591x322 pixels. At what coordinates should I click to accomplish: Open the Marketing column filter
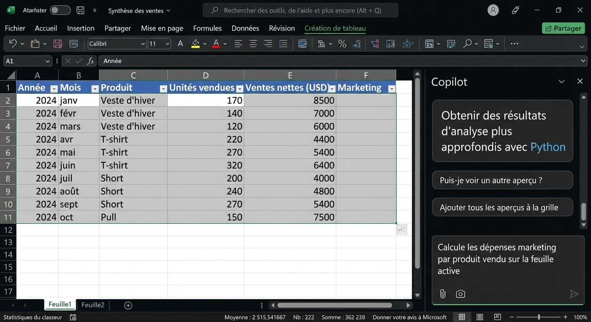(391, 88)
